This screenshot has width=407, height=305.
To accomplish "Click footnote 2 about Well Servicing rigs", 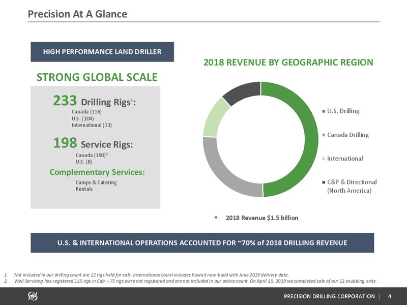I will [195, 281].
